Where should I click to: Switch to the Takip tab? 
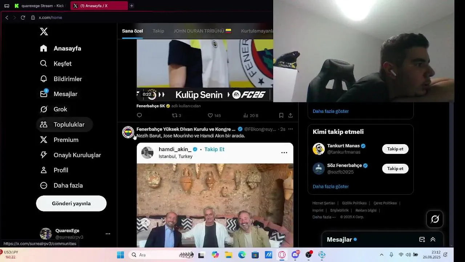coord(158,31)
